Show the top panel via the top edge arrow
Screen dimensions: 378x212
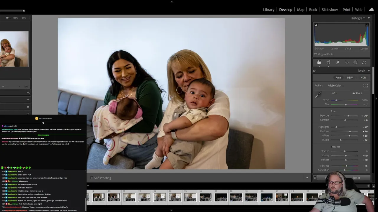point(172,1)
